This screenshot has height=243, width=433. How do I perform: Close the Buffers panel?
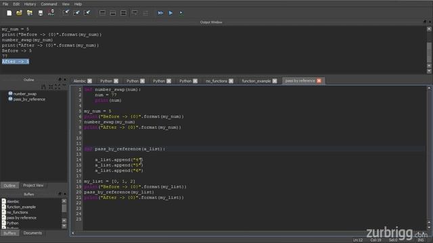point(65,194)
